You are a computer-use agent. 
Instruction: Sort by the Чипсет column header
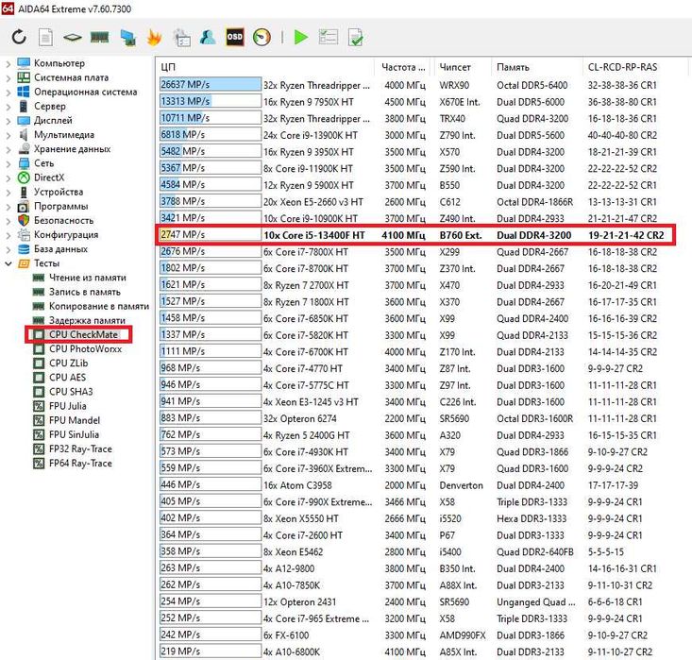click(462, 67)
